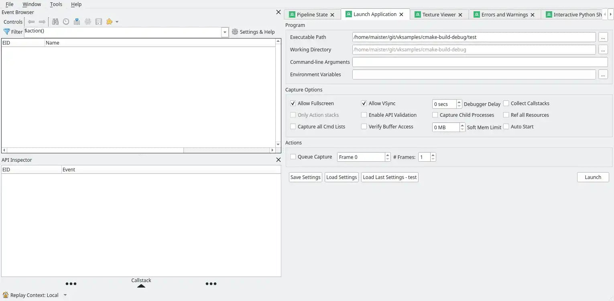The image size is (614, 301).
Task: Click the Command-line Arguments input field
Action: click(480, 62)
